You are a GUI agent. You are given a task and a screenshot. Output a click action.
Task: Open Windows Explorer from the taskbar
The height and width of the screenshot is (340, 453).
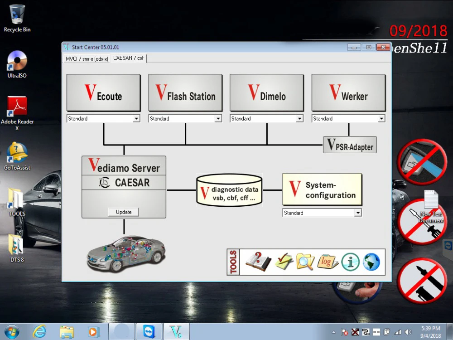click(x=67, y=332)
